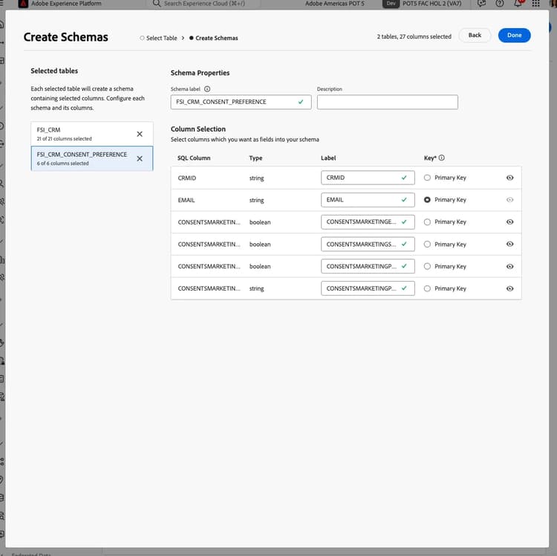Image resolution: width=557 pixels, height=556 pixels.
Task: Open Key column info icon
Action: (442, 158)
